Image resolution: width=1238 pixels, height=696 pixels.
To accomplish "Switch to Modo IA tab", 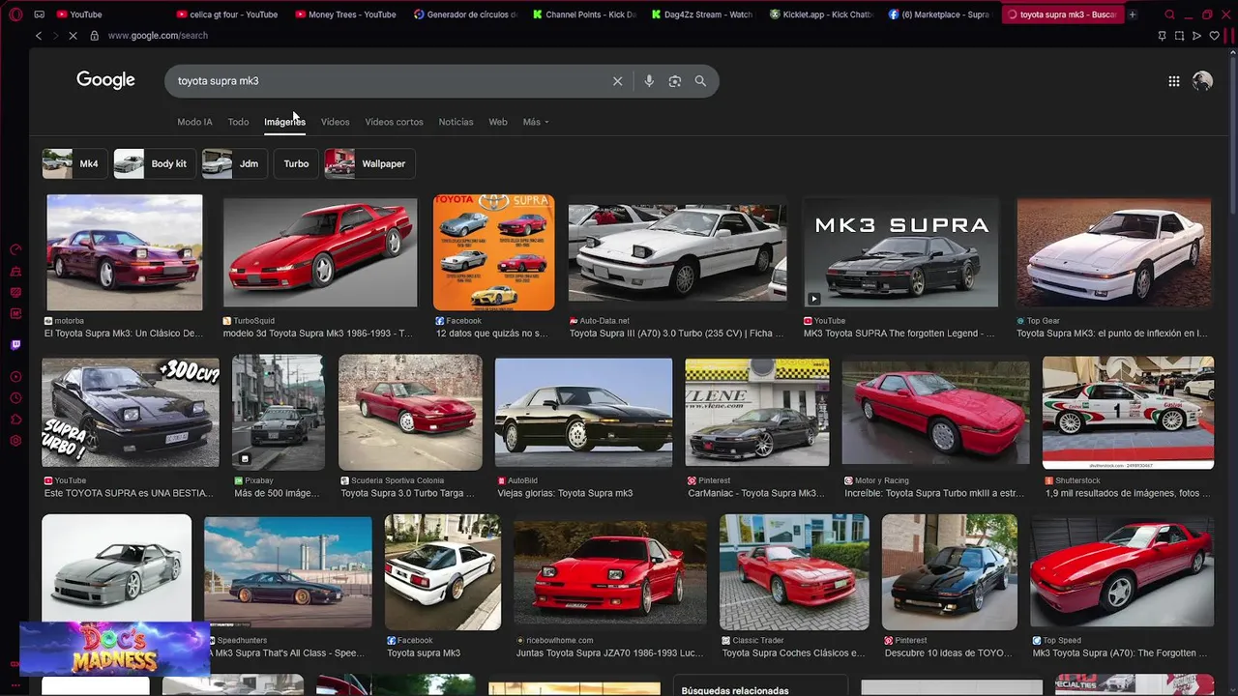I will 194,122.
